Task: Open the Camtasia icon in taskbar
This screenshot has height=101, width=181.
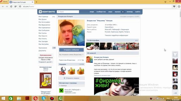Action: (60, 98)
